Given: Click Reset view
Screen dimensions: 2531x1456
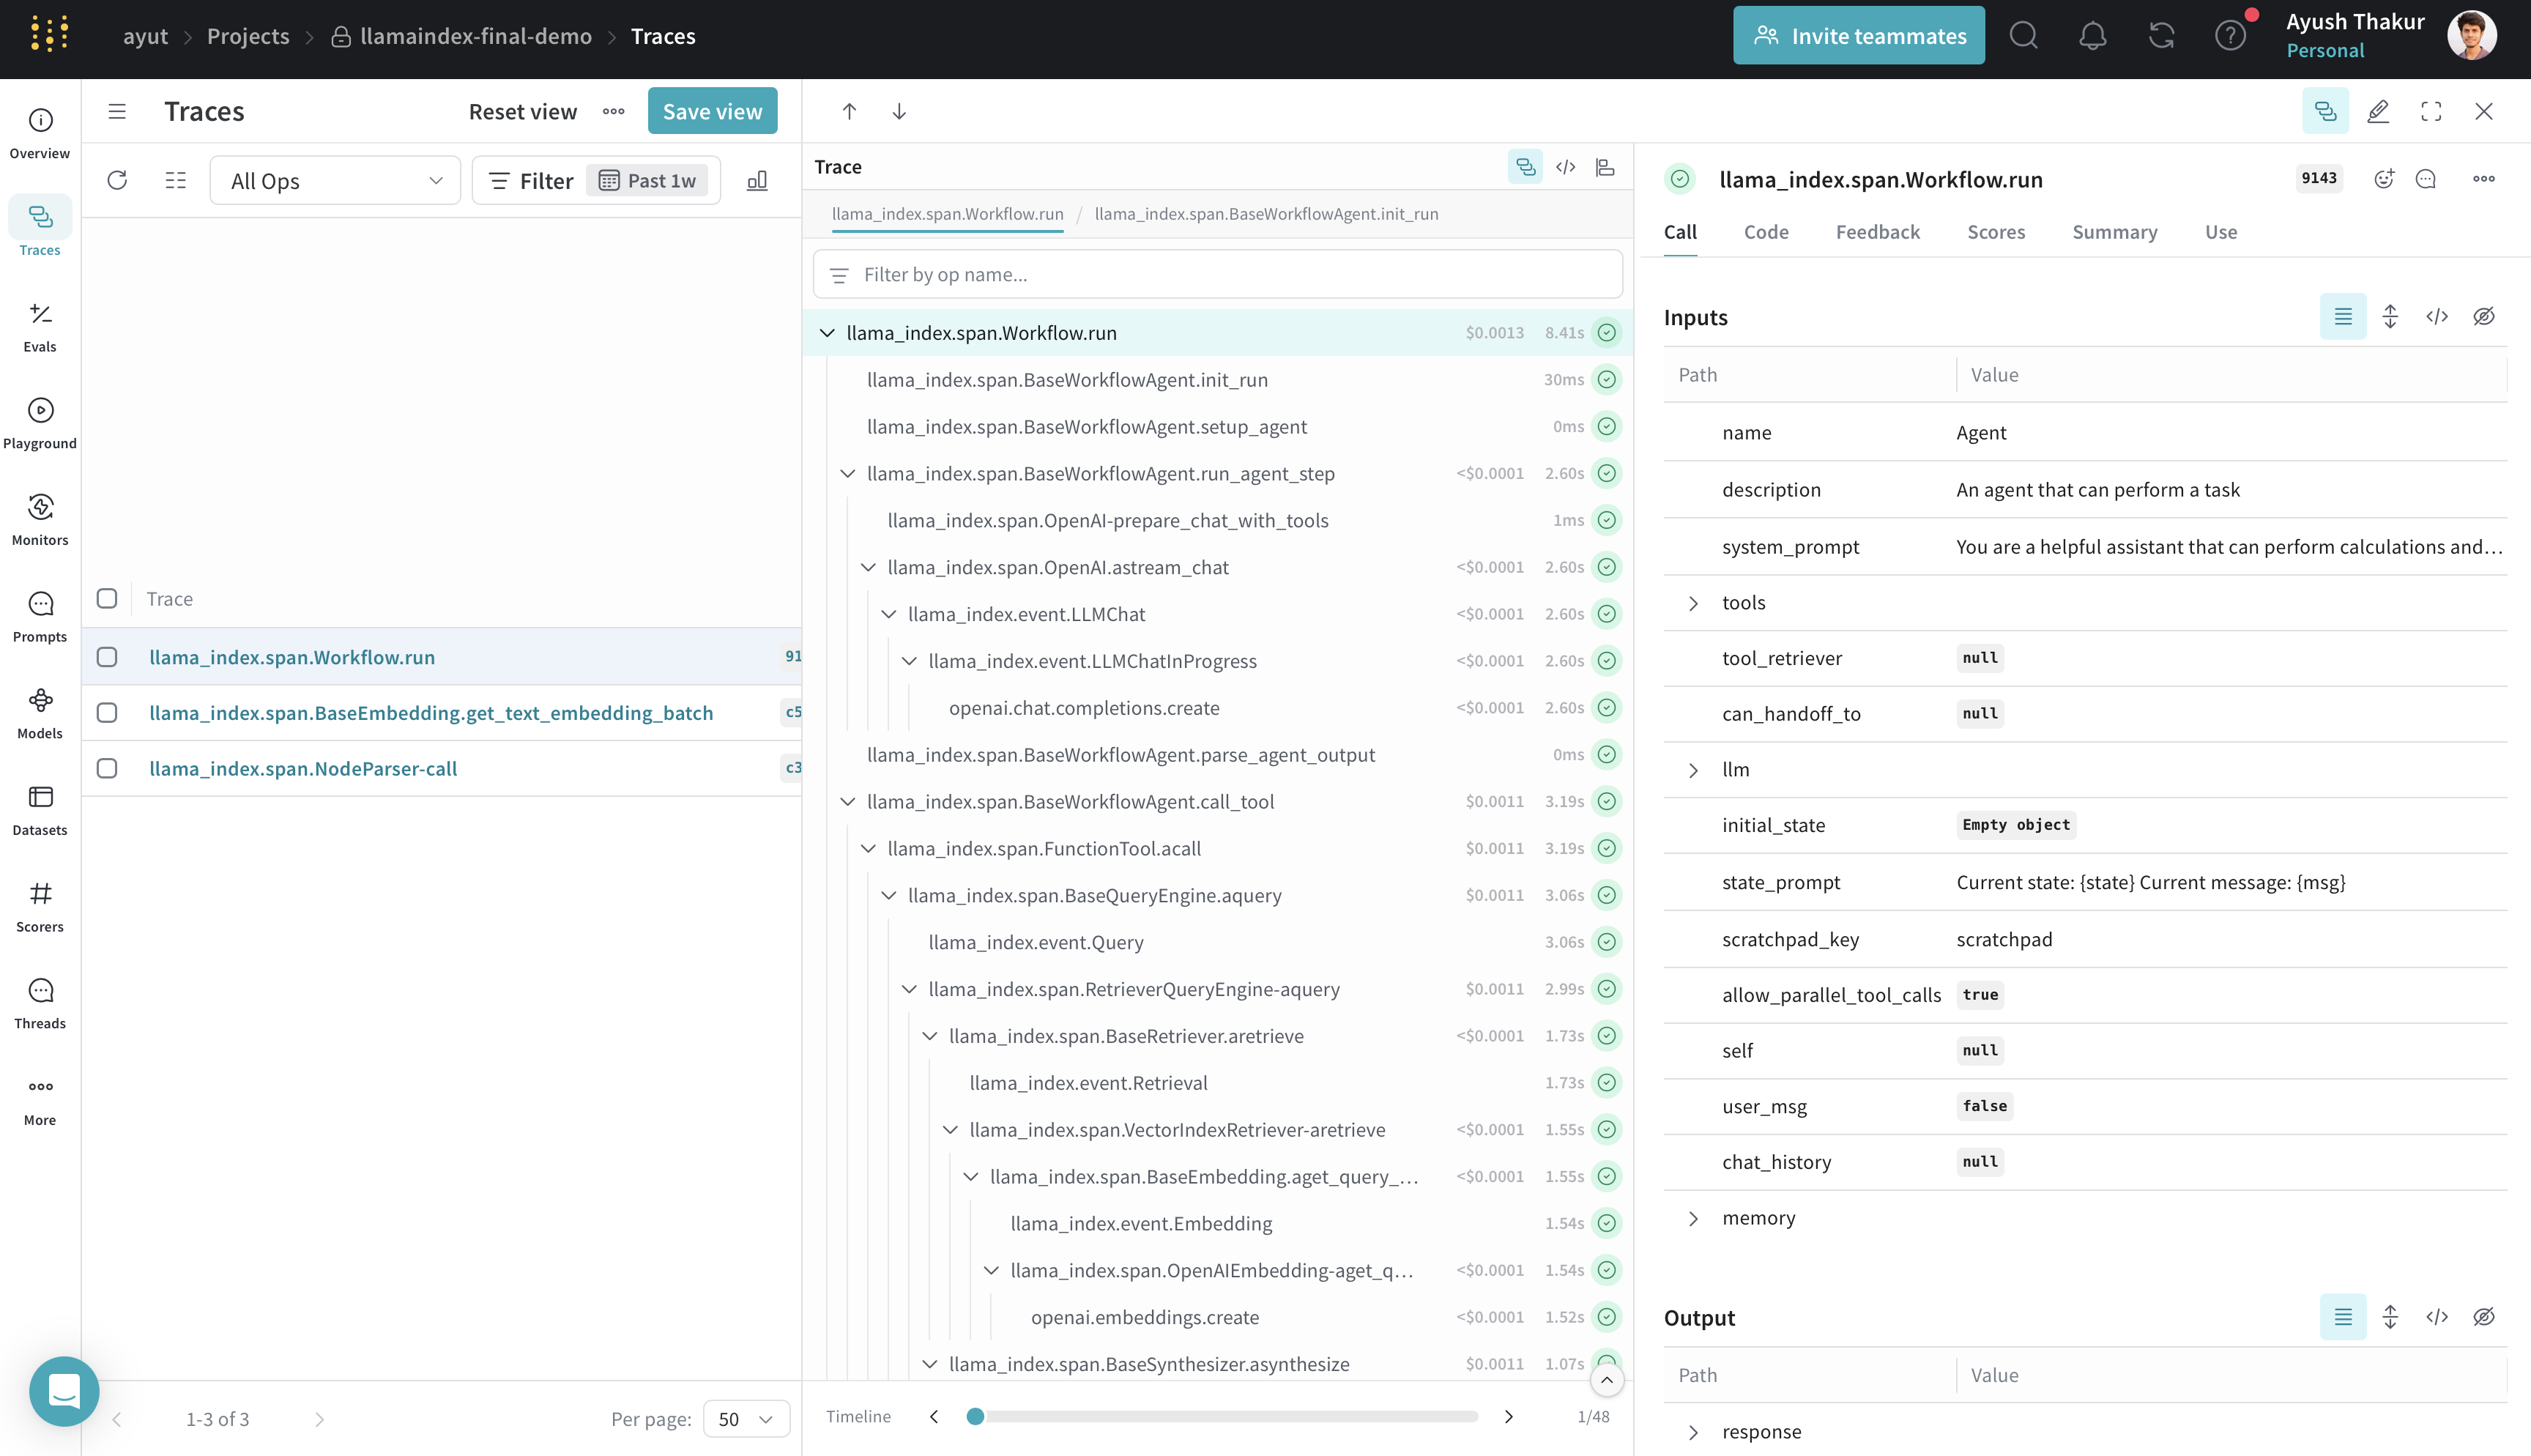Looking at the screenshot, I should click(523, 111).
